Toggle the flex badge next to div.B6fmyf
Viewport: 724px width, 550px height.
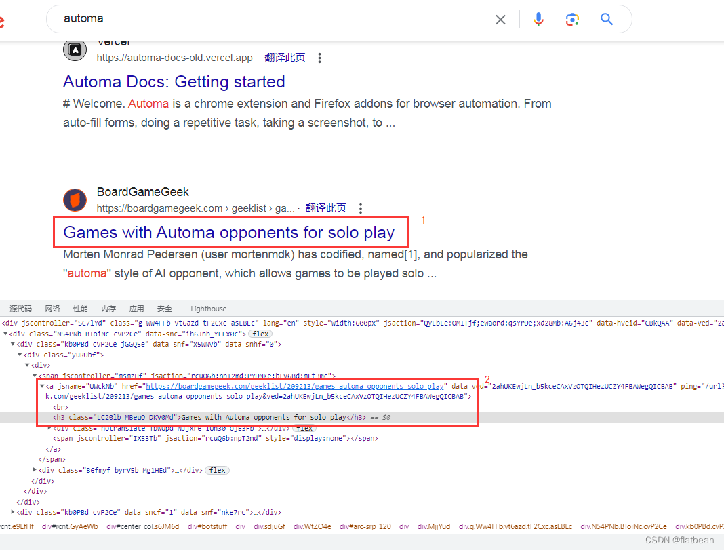pos(217,470)
